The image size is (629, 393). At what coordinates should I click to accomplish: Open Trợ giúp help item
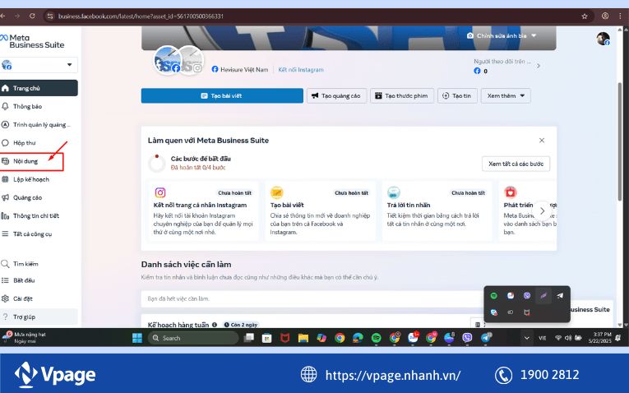pos(24,317)
